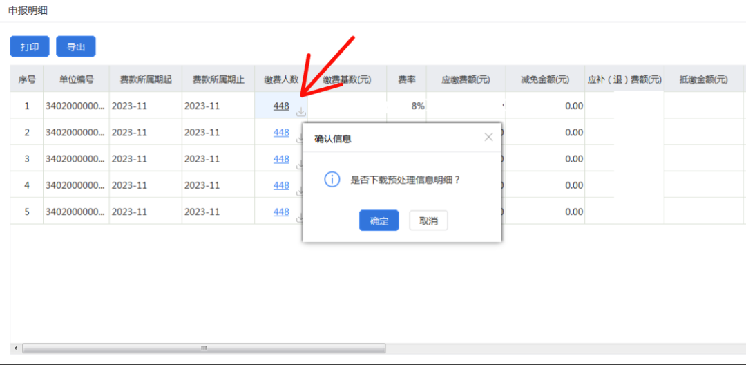746x365 pixels.
Task: Confirm download with the 确定 button
Action: tap(379, 221)
